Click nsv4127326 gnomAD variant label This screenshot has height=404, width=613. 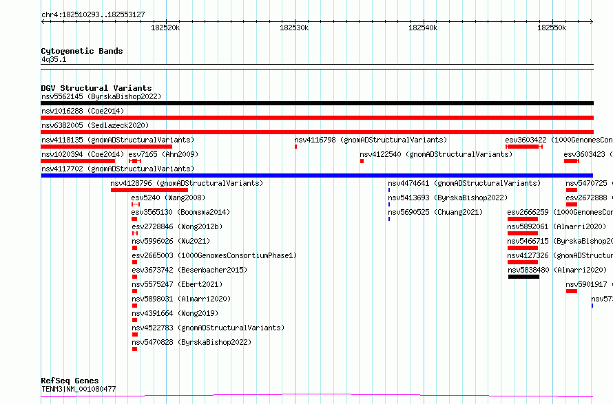(x=560, y=255)
